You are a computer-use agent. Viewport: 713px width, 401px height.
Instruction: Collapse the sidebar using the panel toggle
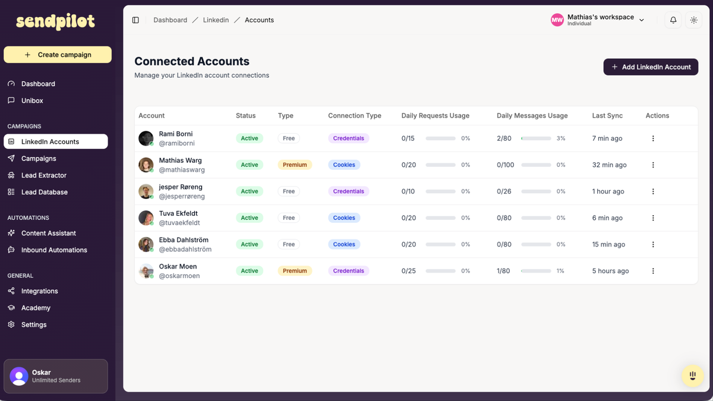[135, 20]
